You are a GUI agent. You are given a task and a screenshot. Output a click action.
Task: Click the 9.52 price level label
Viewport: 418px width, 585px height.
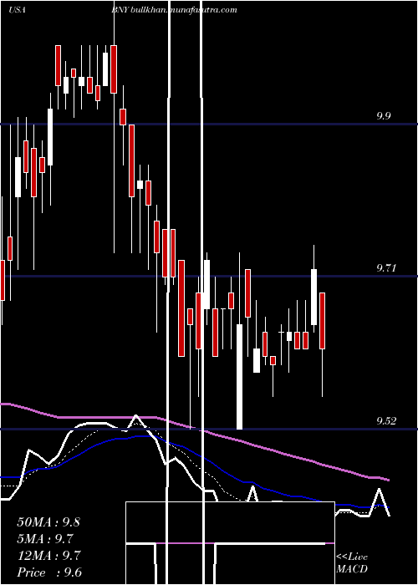[x=386, y=421]
